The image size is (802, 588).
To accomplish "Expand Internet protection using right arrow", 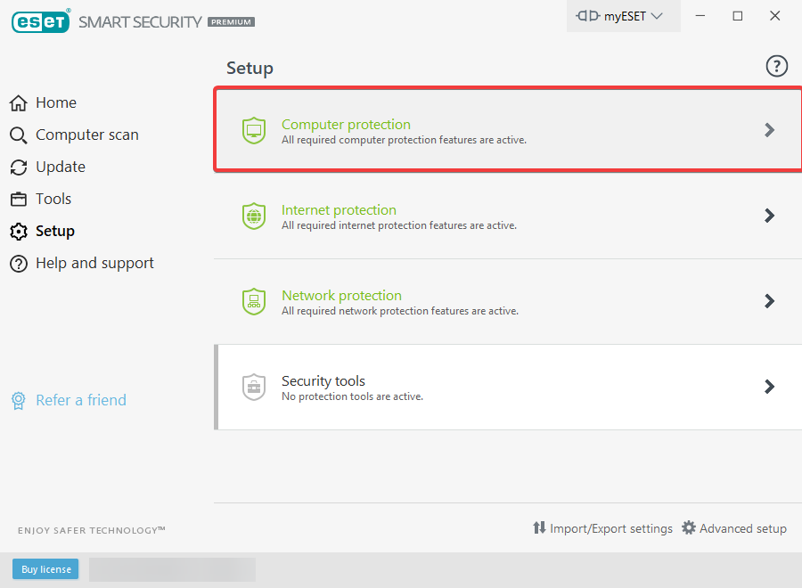I will (x=770, y=216).
